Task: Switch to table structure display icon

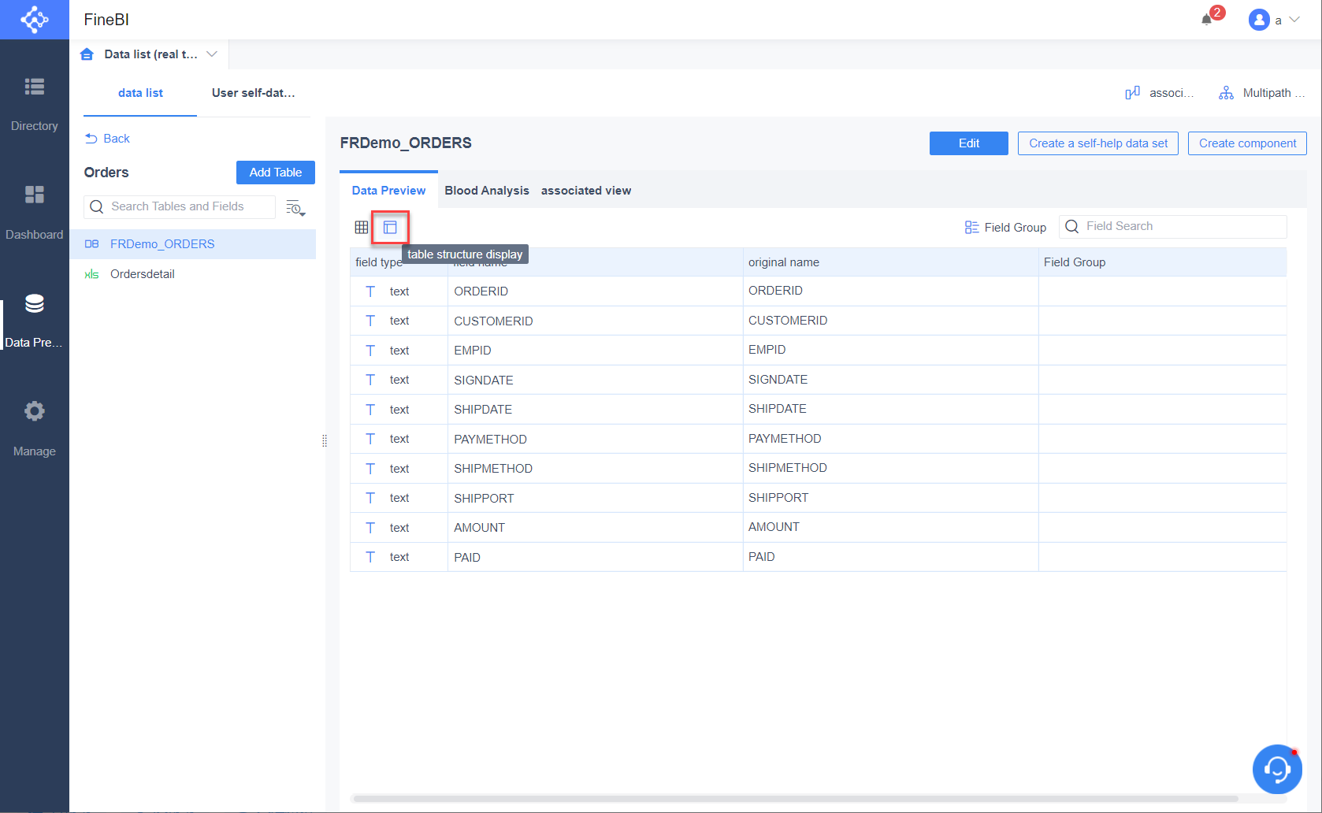Action: [x=390, y=228]
